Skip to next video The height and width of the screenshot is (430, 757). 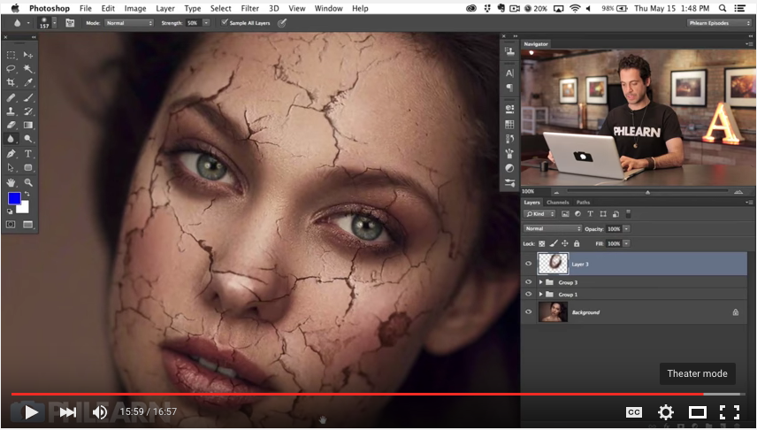point(67,412)
